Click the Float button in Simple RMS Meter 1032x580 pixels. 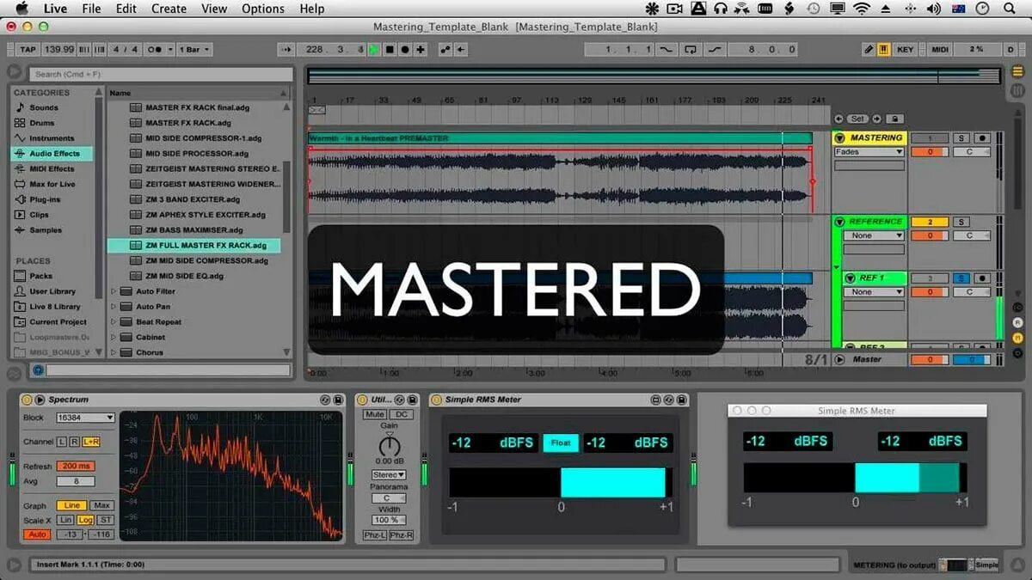pyautogui.click(x=560, y=443)
